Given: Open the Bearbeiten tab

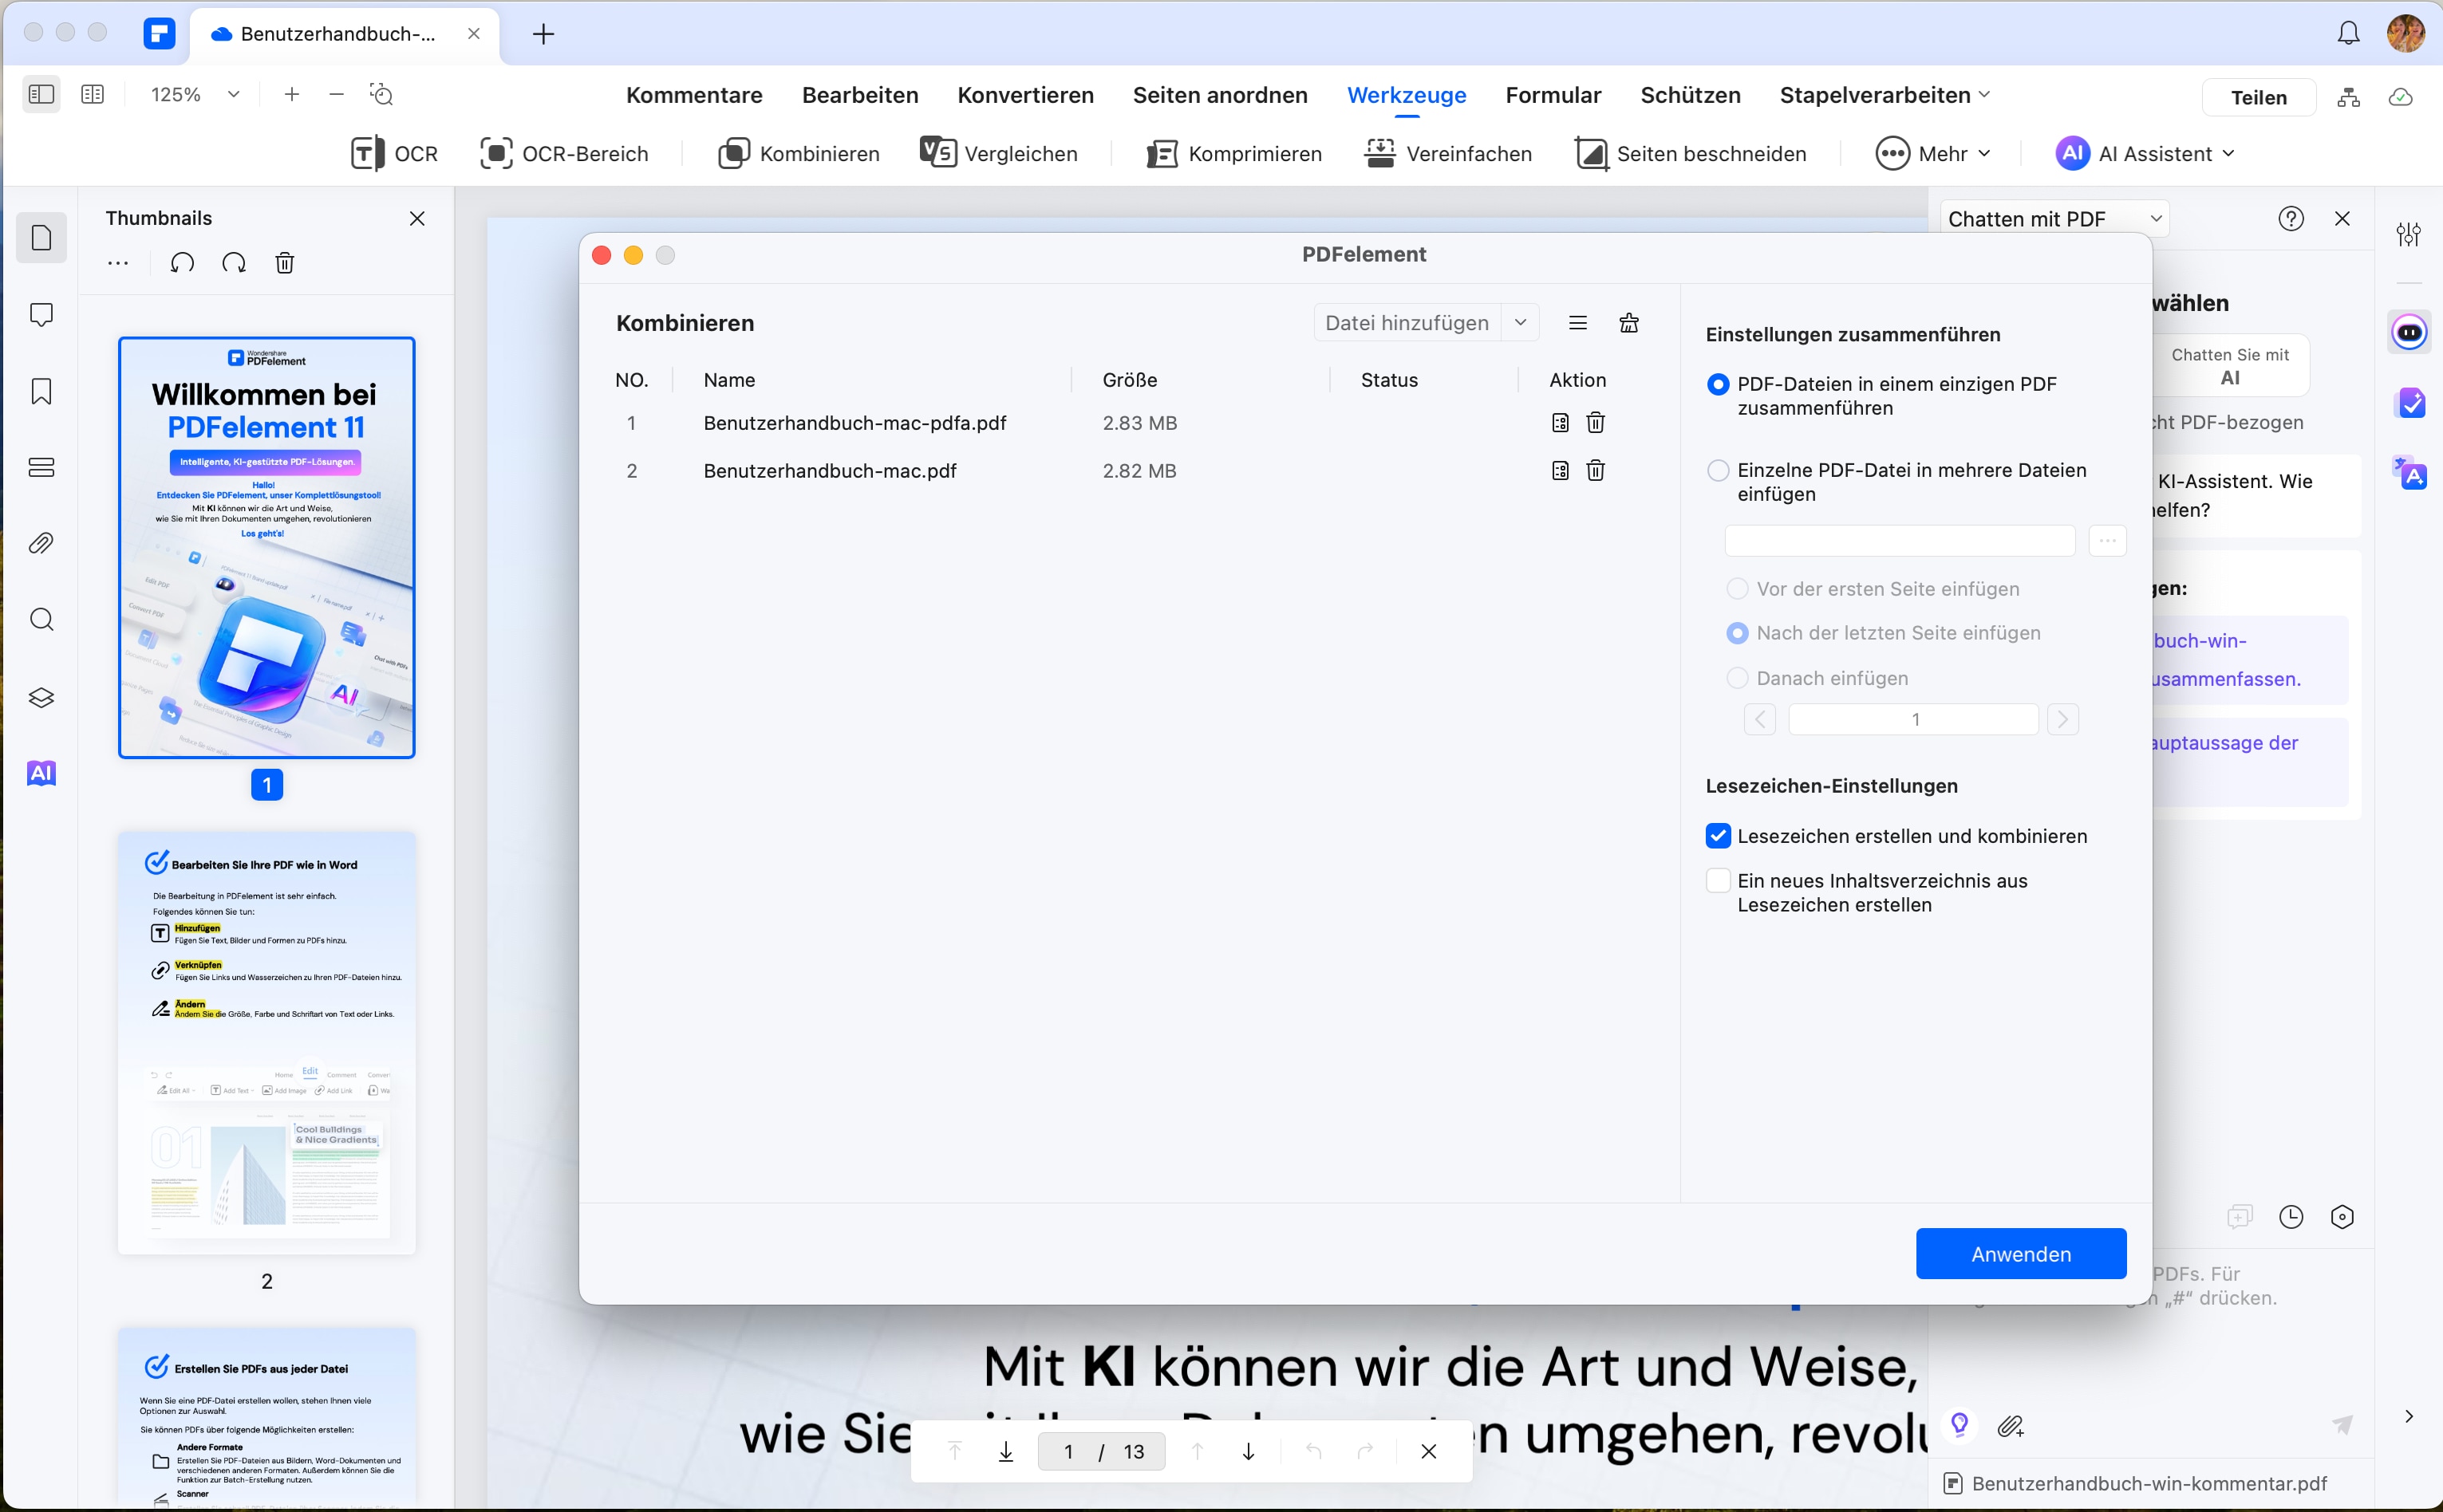Looking at the screenshot, I should point(860,95).
